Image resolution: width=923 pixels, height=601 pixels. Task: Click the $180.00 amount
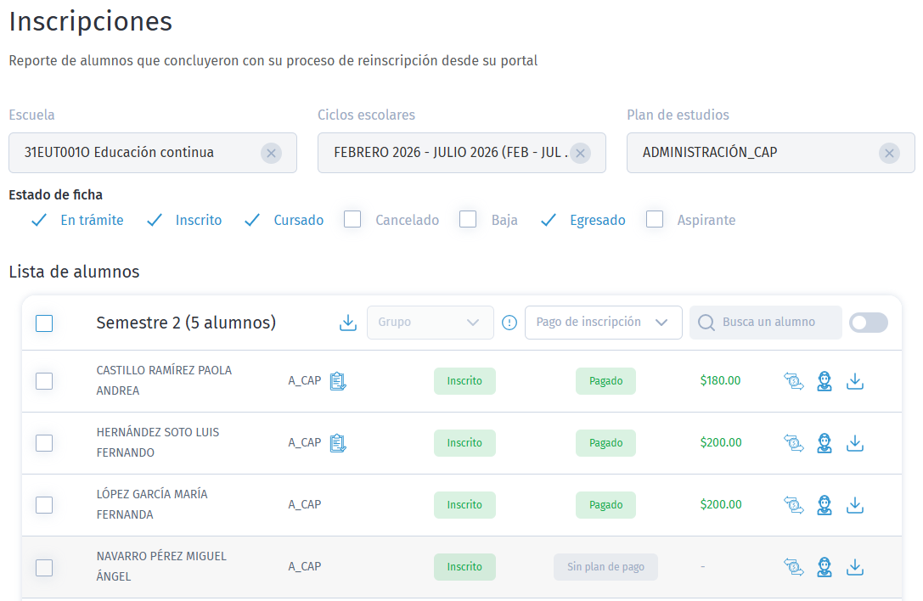click(x=721, y=381)
